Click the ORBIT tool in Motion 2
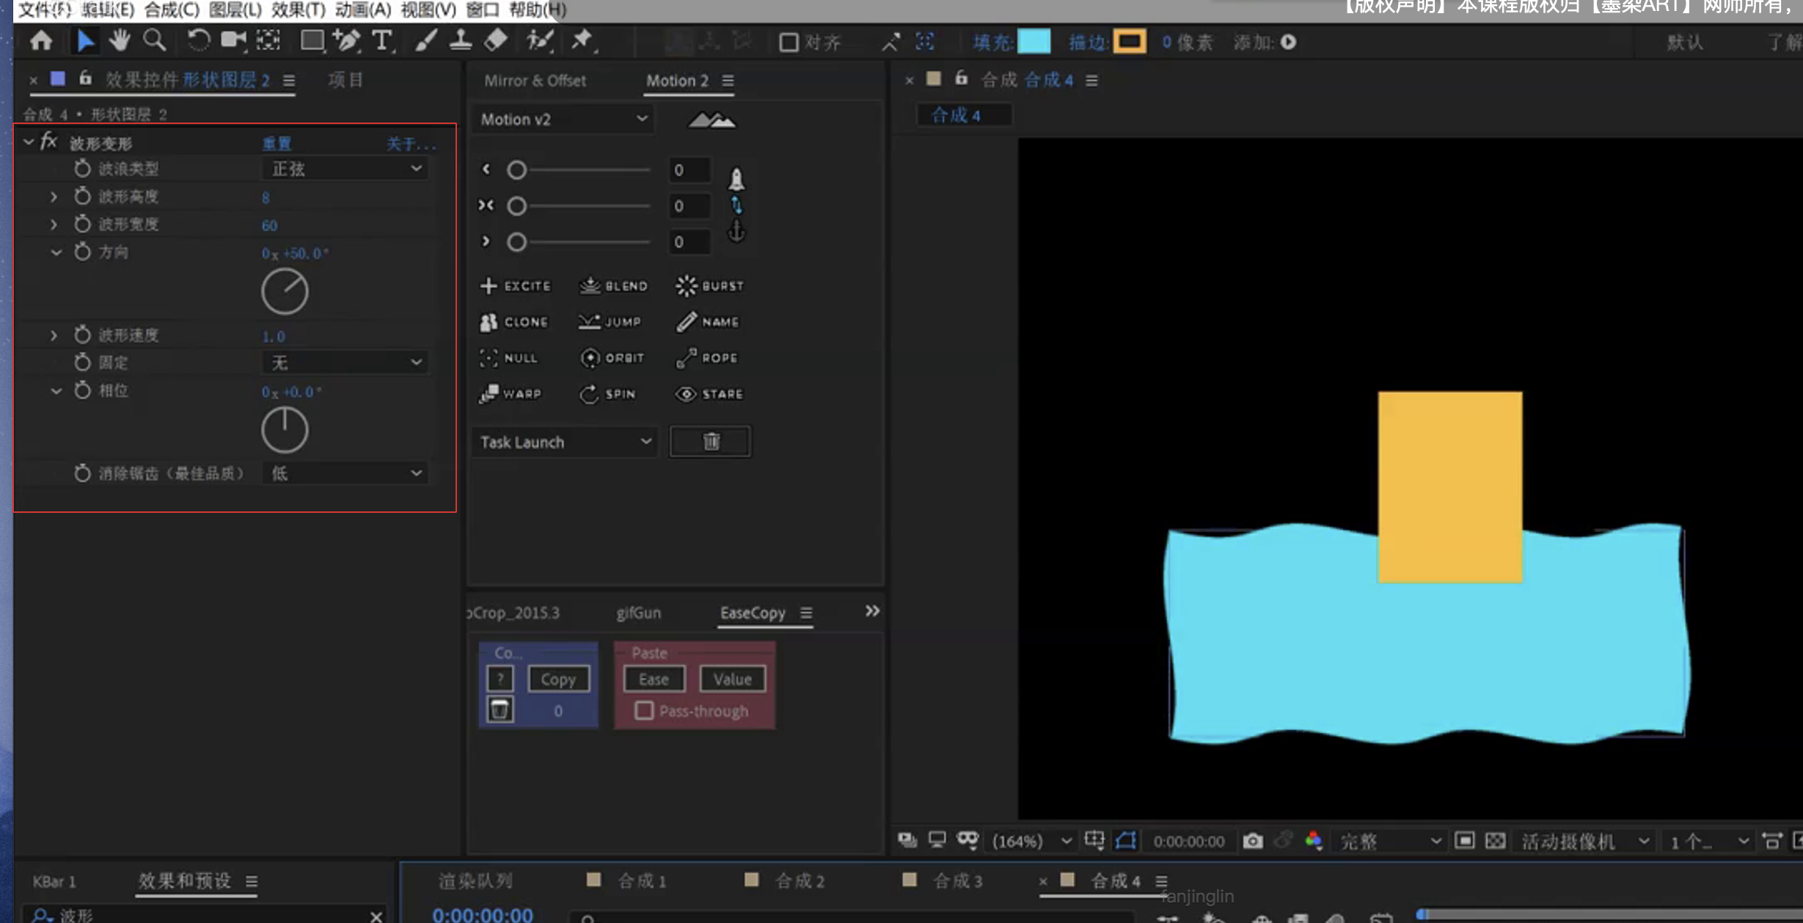 [x=612, y=357]
